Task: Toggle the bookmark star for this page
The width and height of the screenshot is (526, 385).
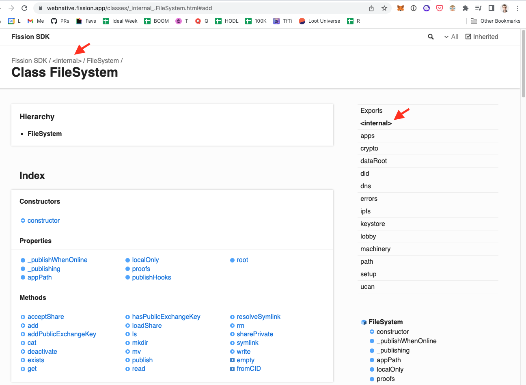Action: point(384,8)
